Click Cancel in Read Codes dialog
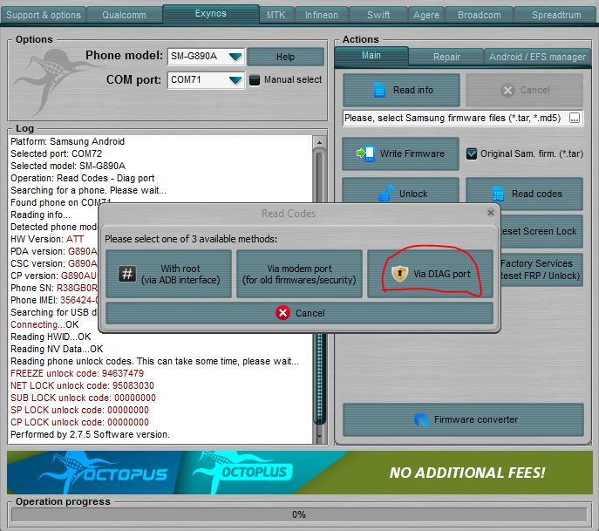 tap(299, 313)
